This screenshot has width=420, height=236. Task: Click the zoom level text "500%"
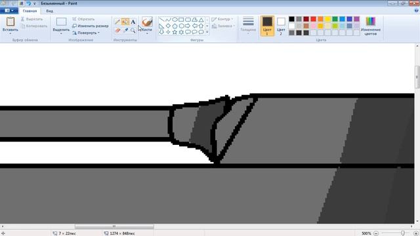(x=366, y=233)
